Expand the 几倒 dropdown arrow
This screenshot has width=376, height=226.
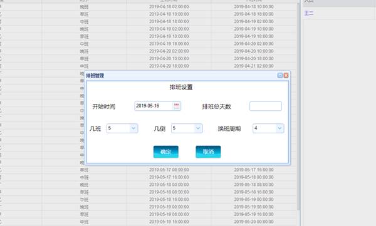(198, 128)
